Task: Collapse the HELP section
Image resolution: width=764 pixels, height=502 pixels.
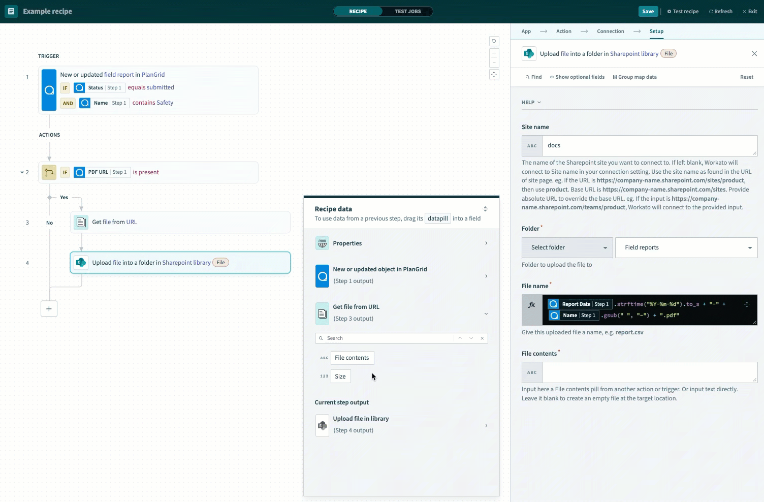Action: tap(531, 102)
